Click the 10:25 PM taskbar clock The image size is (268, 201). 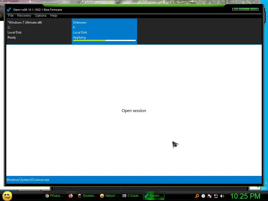tap(245, 196)
